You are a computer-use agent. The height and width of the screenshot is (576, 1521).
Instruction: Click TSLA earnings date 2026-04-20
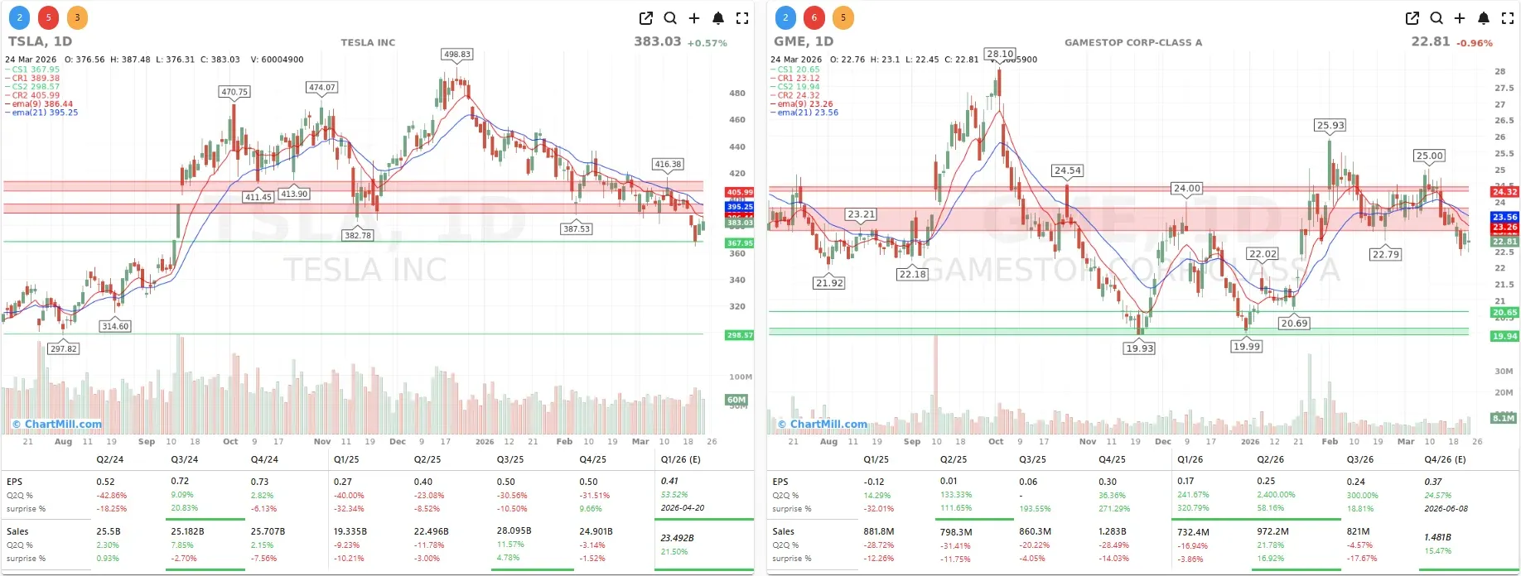click(x=683, y=508)
